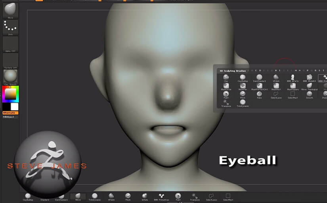Select the Move Topological brush
Screen dimensions: 327x203
pos(309,87)
